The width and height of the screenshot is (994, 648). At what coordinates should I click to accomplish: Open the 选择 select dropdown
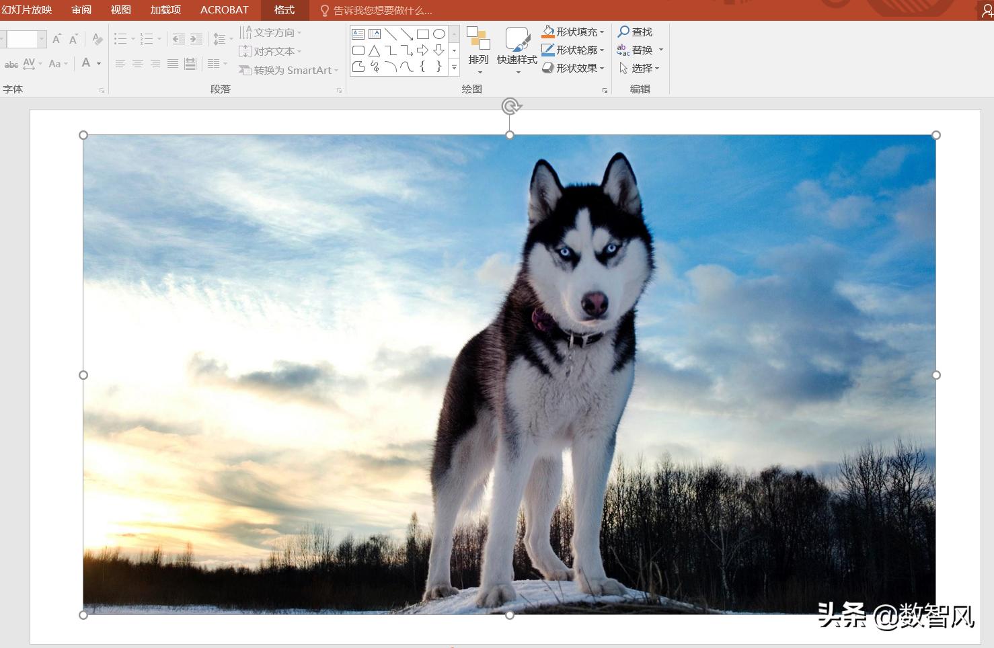(x=640, y=68)
